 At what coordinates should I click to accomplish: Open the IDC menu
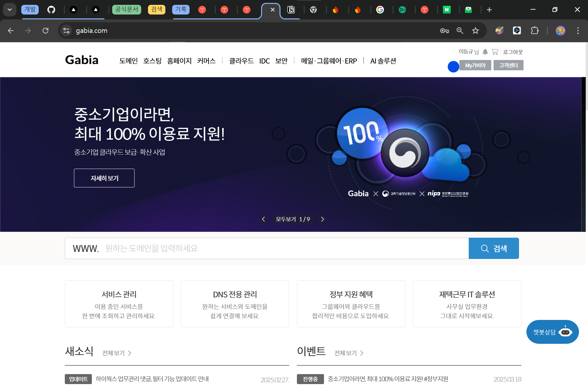point(264,61)
